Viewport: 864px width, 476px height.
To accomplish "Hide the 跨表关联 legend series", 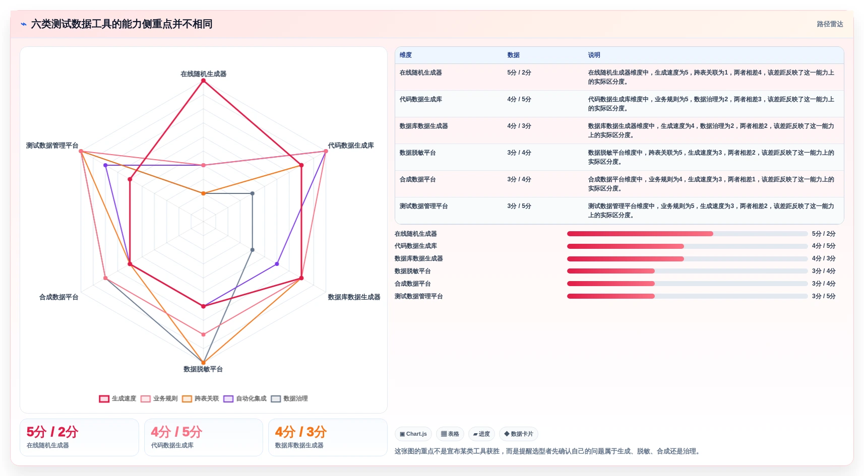I will coord(201,398).
